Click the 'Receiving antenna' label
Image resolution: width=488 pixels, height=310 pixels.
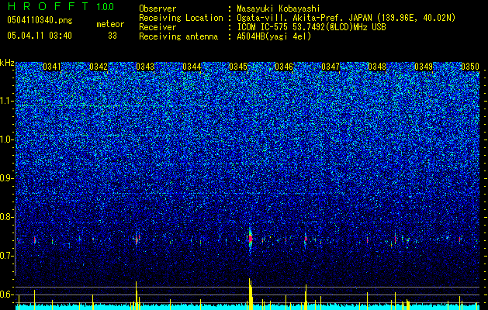pos(178,36)
